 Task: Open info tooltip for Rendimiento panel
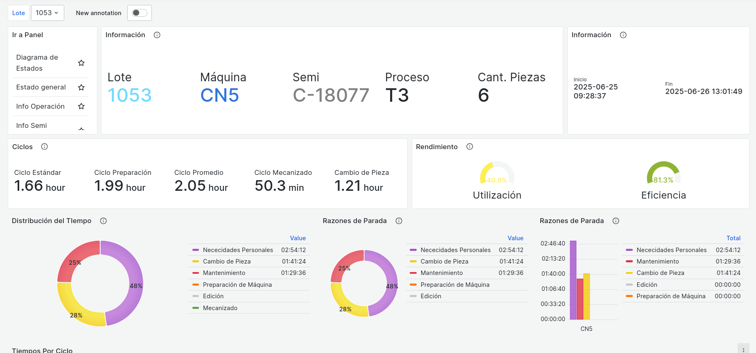[x=469, y=147]
